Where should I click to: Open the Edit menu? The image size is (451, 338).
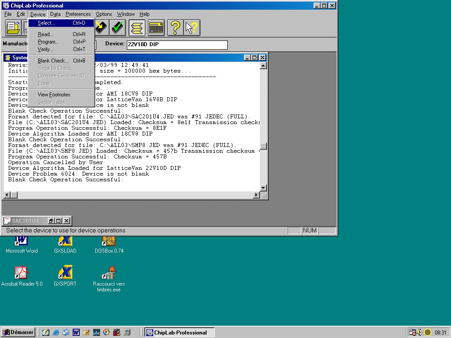tap(21, 14)
